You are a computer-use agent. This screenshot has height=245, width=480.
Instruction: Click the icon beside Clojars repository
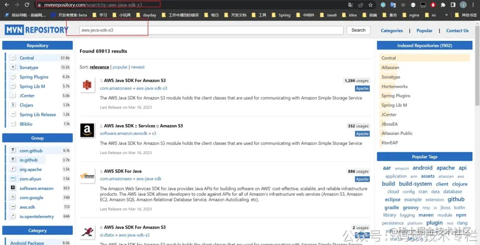pos(13,105)
